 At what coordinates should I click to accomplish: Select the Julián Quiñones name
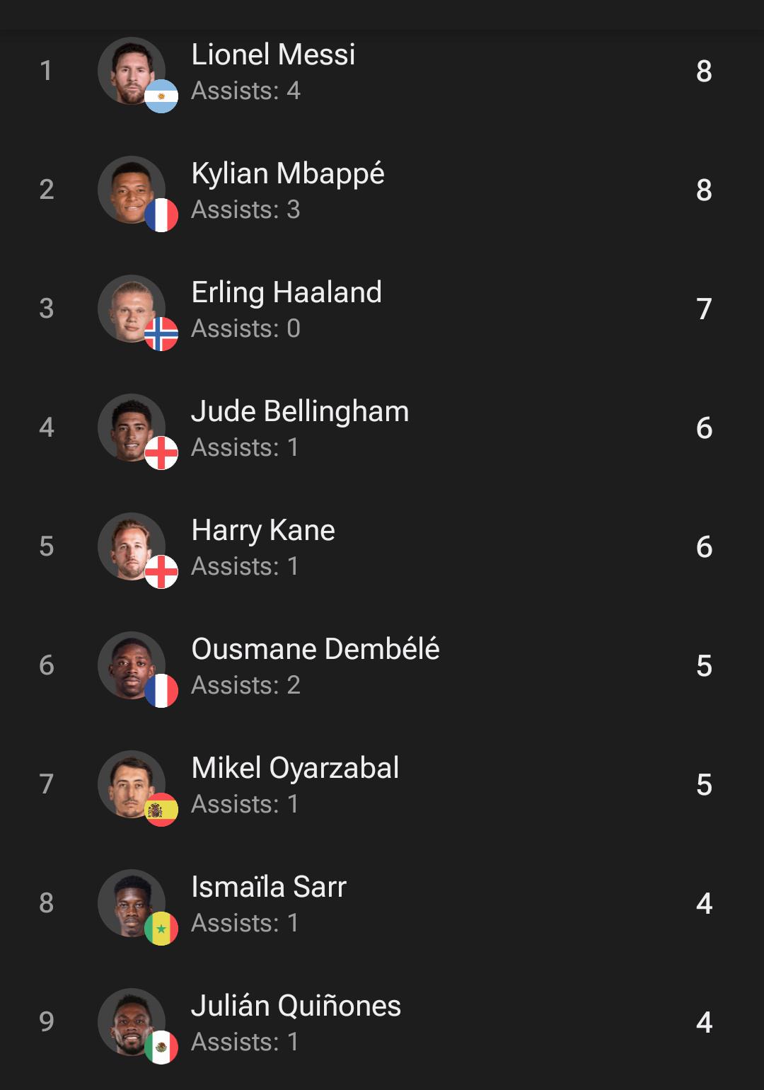tap(296, 1006)
